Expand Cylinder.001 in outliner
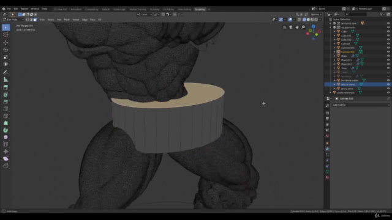 [334, 48]
